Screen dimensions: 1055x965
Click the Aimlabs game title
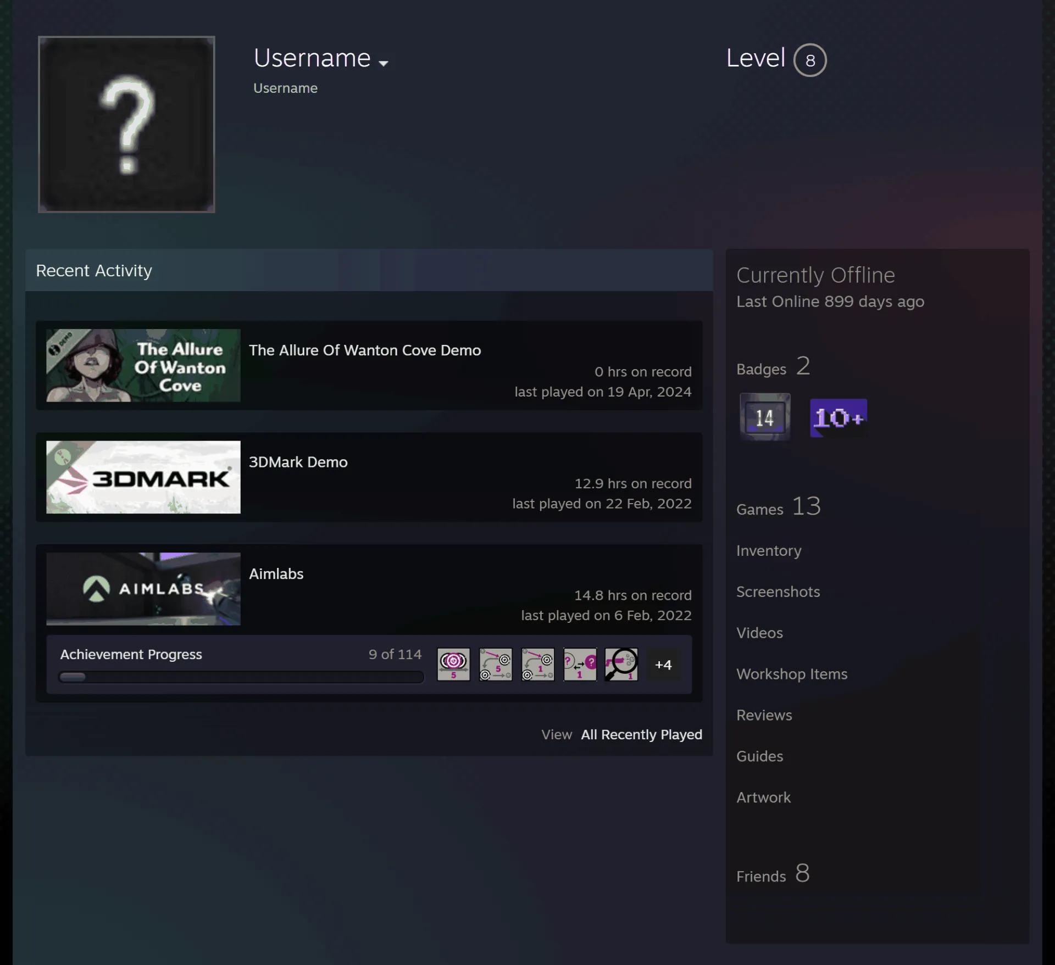276,574
